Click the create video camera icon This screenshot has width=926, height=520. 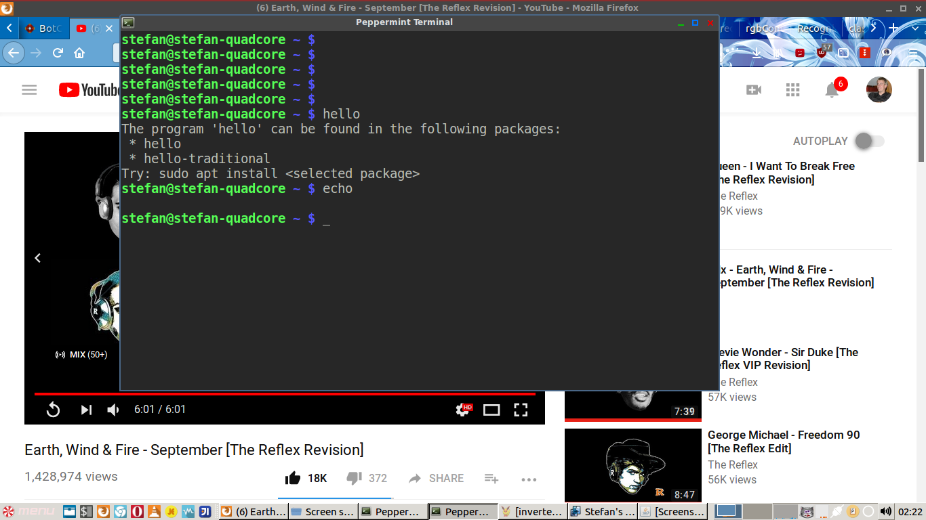(x=753, y=90)
